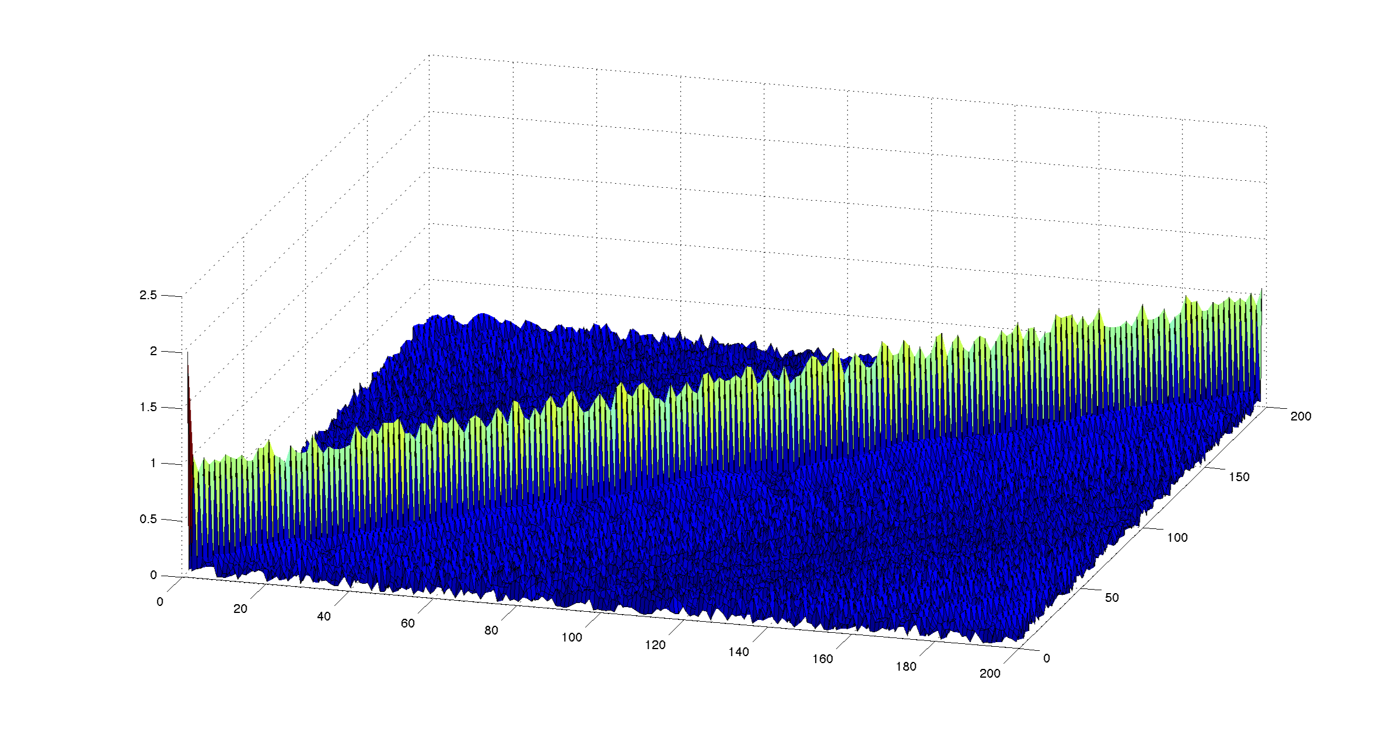1399x729 pixels.
Task: Click the 1 tick label on vertical axis
Action: tap(153, 463)
